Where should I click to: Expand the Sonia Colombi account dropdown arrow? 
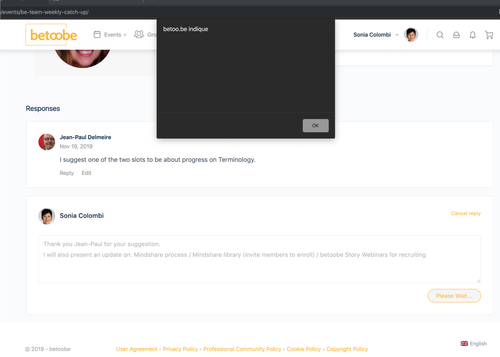397,35
